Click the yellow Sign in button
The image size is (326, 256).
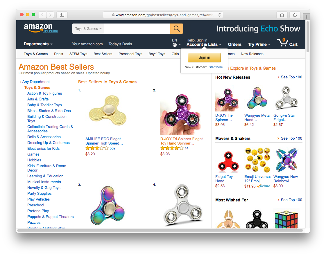[204, 57]
